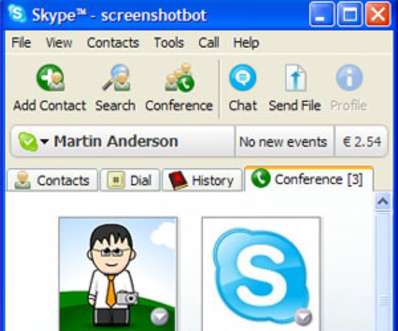Click the green online status icon

(28, 141)
